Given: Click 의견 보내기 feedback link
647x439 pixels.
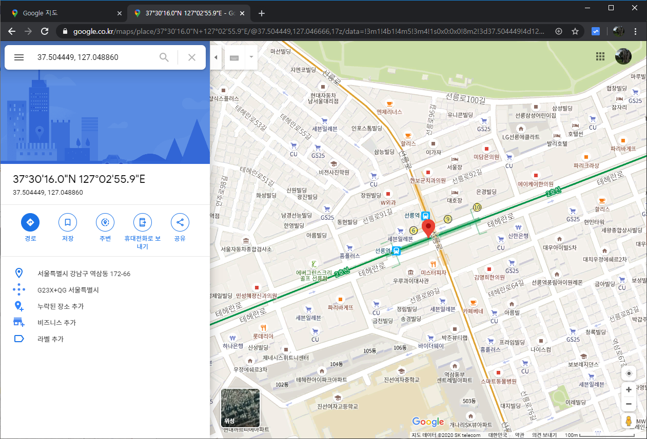Looking at the screenshot, I should (545, 435).
